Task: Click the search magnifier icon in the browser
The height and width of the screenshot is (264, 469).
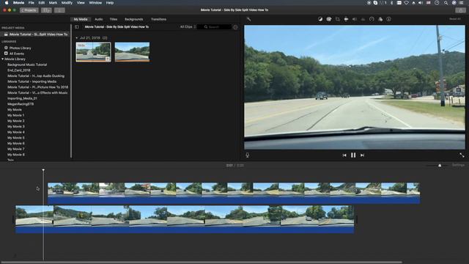Action: coord(206,27)
